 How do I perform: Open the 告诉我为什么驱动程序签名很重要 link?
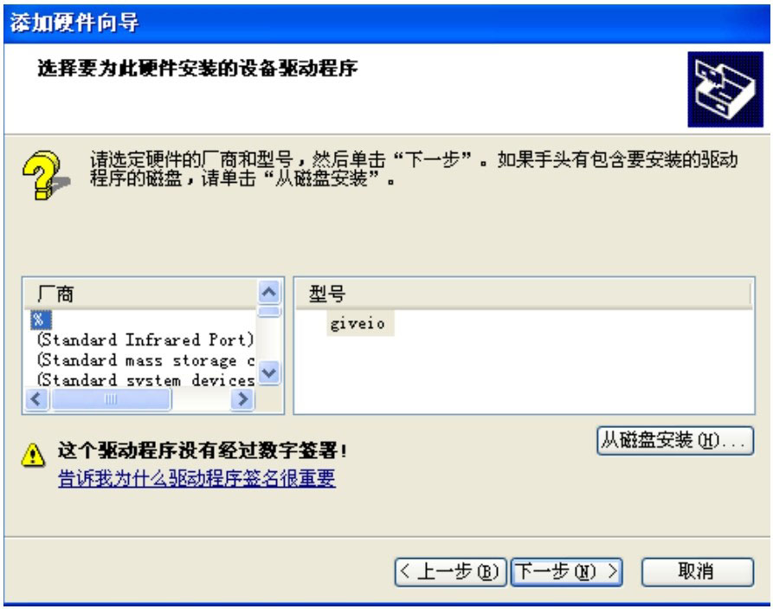pos(196,478)
